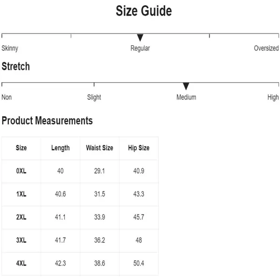Choose the Slight stretch label
280x280 pixels.
pos(94,98)
